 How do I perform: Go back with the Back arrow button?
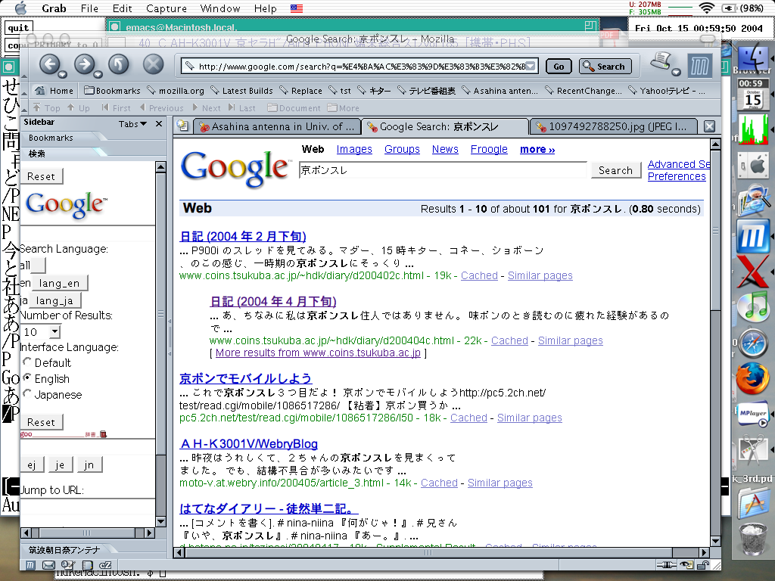click(49, 64)
